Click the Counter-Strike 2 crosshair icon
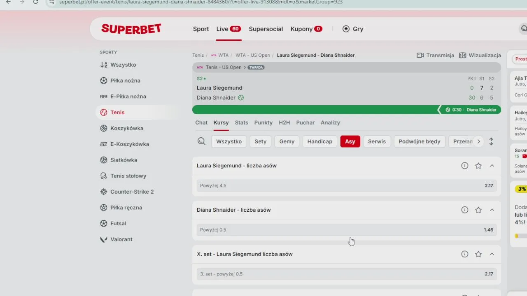Viewport: 527px width, 296px height. [104, 192]
